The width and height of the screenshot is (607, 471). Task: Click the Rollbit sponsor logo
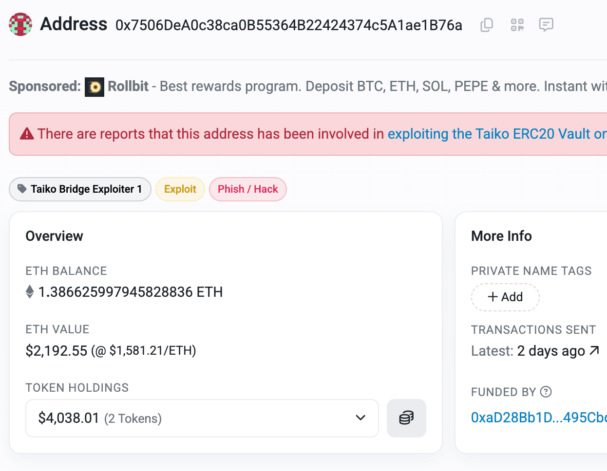(x=95, y=87)
